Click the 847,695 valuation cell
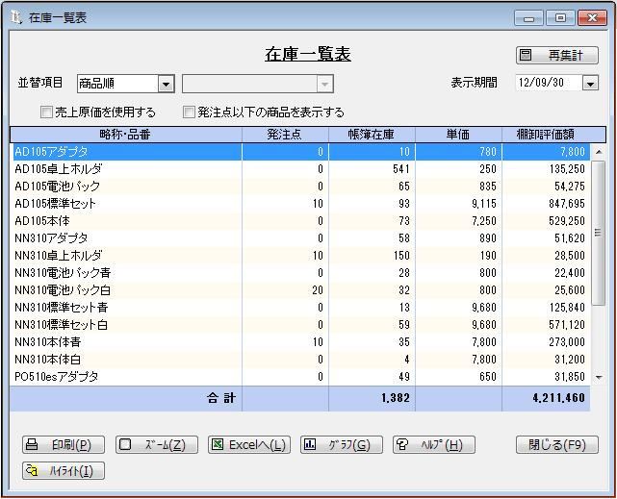617x499 pixels. [546, 204]
